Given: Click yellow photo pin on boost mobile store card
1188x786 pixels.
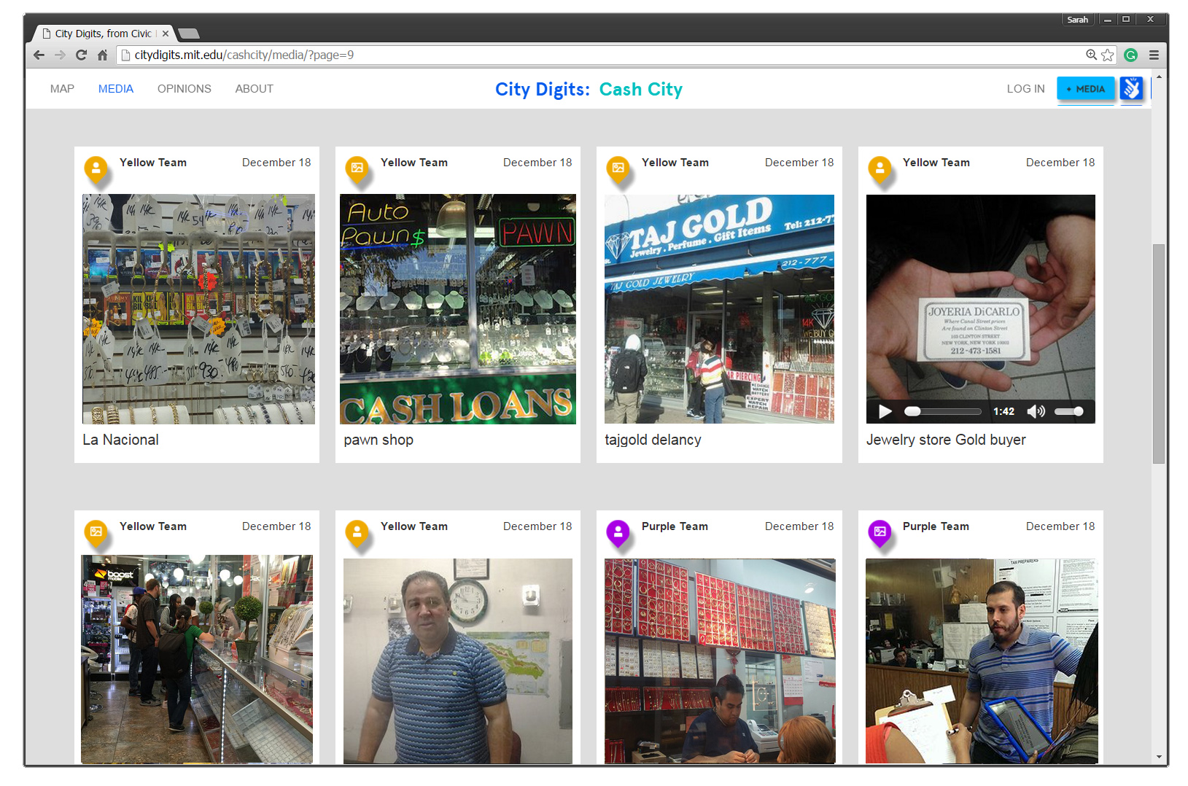Looking at the screenshot, I should (96, 533).
